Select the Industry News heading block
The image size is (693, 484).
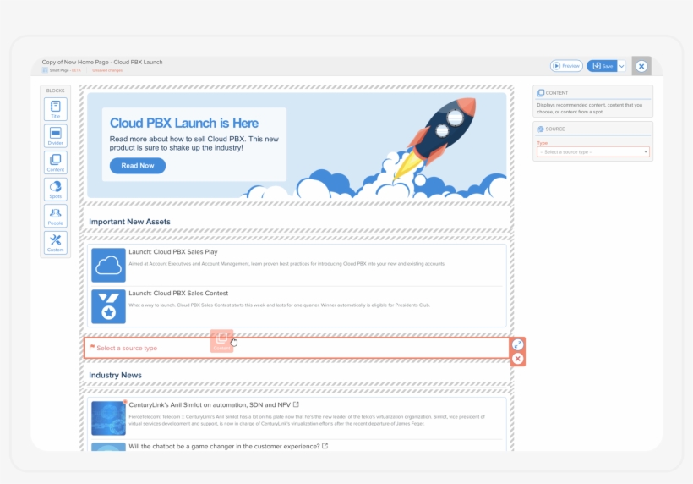(115, 375)
